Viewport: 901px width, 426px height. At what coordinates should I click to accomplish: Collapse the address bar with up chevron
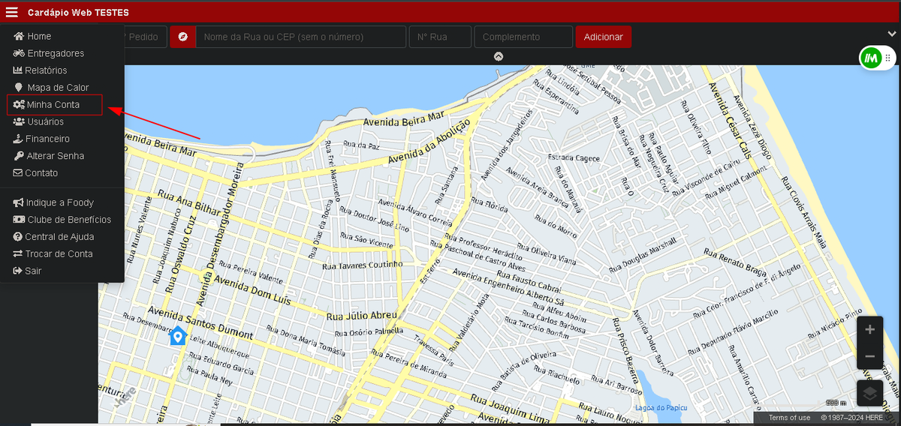tap(499, 56)
